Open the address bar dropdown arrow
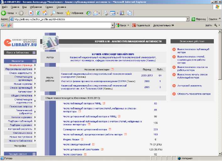 tap(188, 19)
